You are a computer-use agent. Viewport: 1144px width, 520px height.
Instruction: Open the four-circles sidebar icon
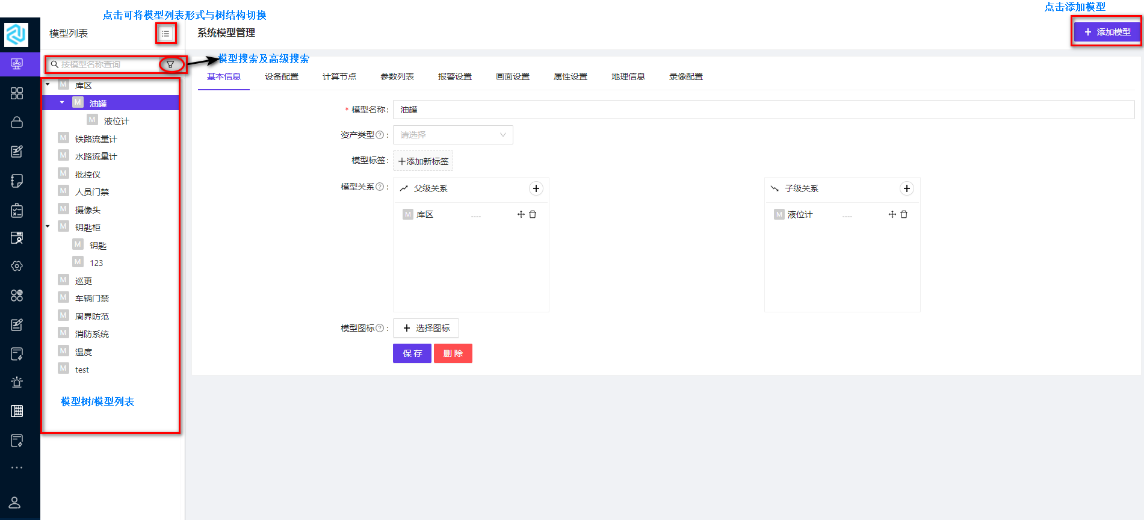(x=17, y=296)
